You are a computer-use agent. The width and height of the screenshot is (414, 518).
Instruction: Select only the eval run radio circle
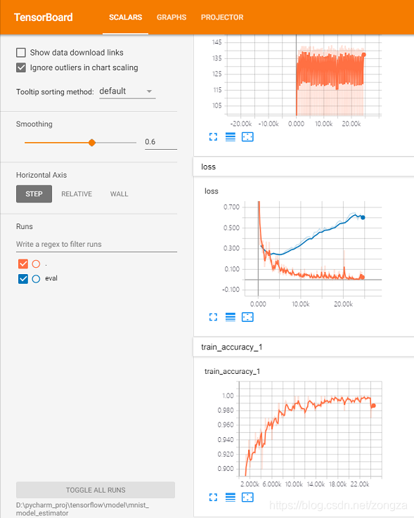click(x=36, y=279)
